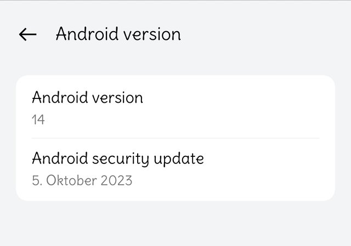This screenshot has height=246, width=351.
Task: Tap the word version in the header
Action: point(152,35)
